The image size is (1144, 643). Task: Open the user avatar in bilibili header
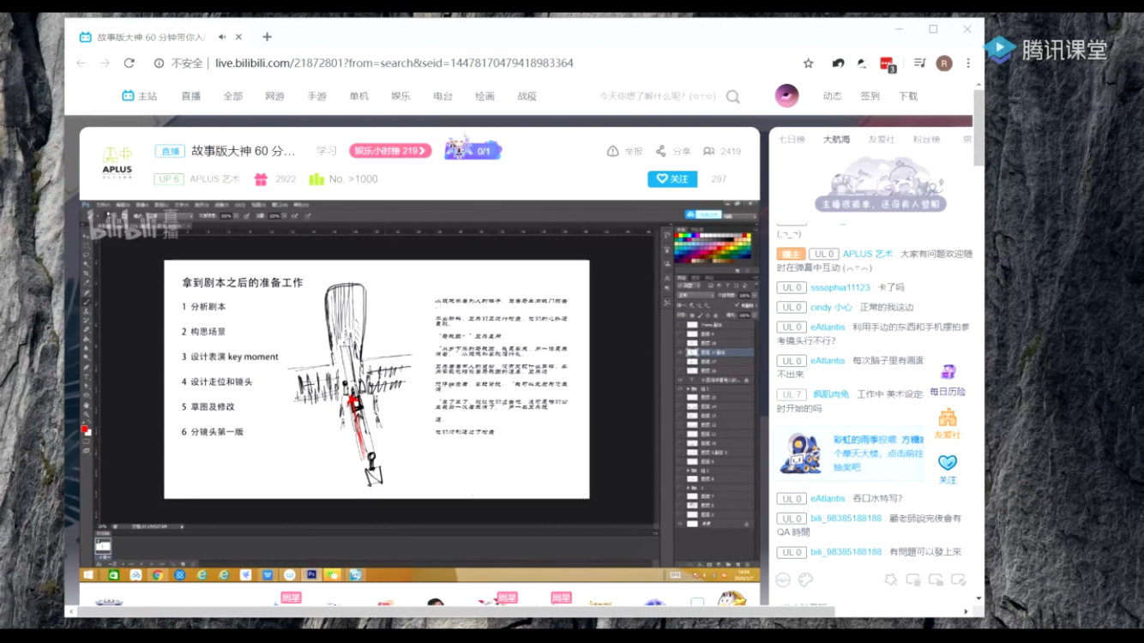pos(786,96)
